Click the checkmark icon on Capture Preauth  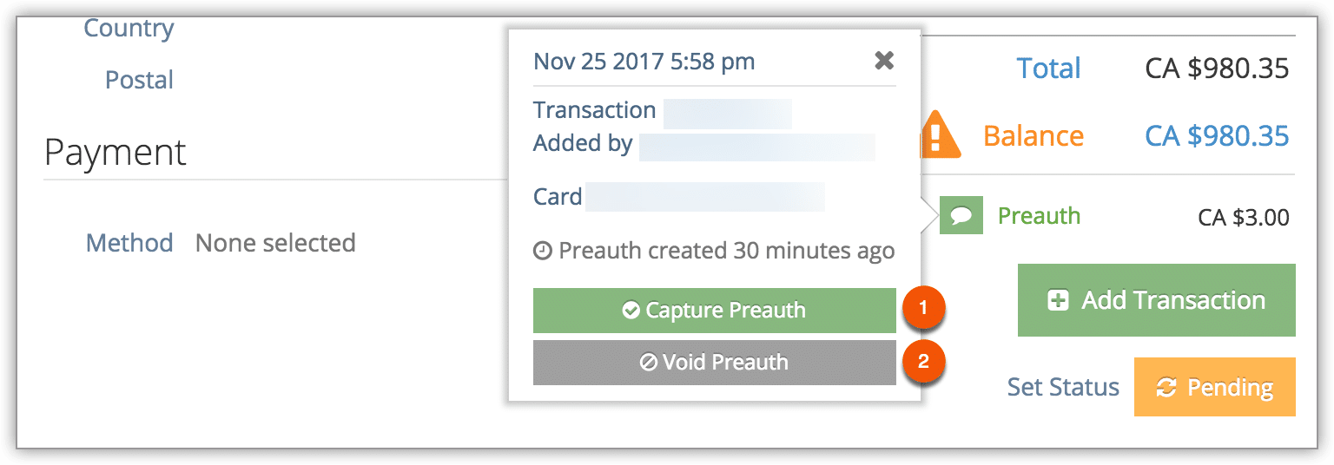click(631, 311)
